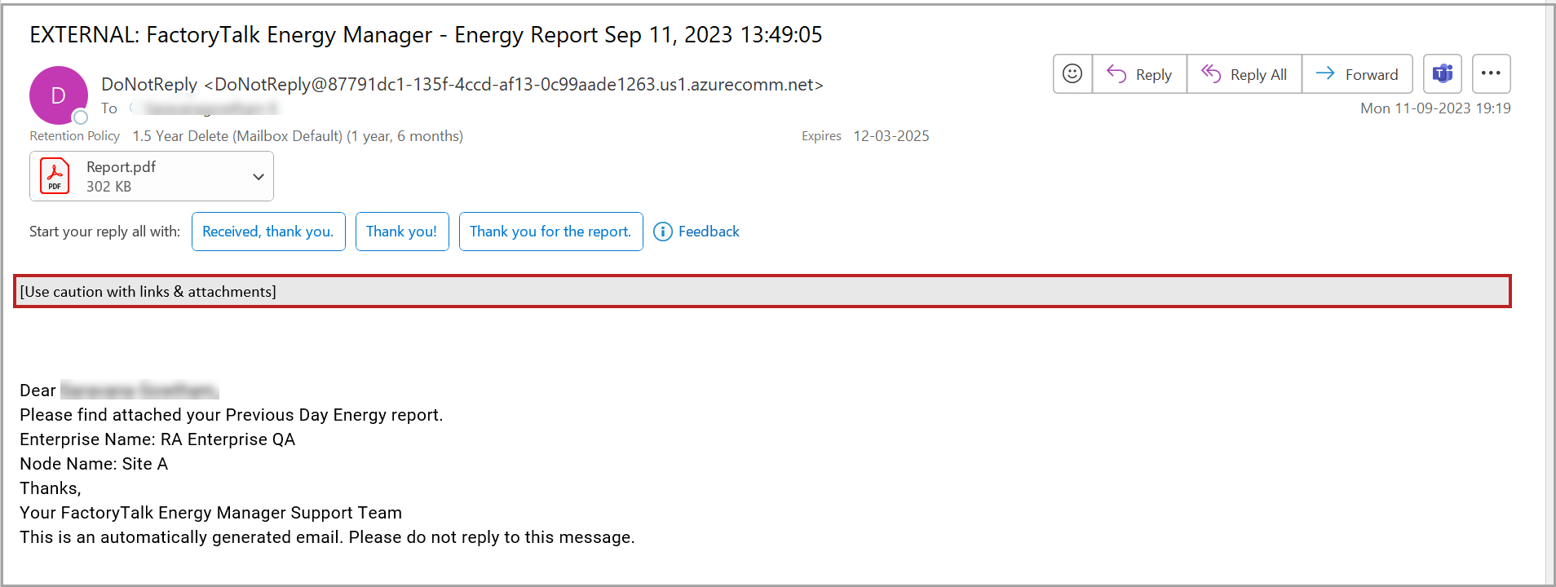
Task: Open the emoji reaction picker
Action: 1072,74
